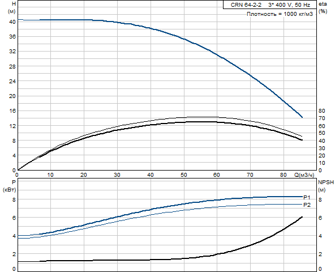Click the 50 tick on Q axis

pyautogui.click(x=183, y=175)
